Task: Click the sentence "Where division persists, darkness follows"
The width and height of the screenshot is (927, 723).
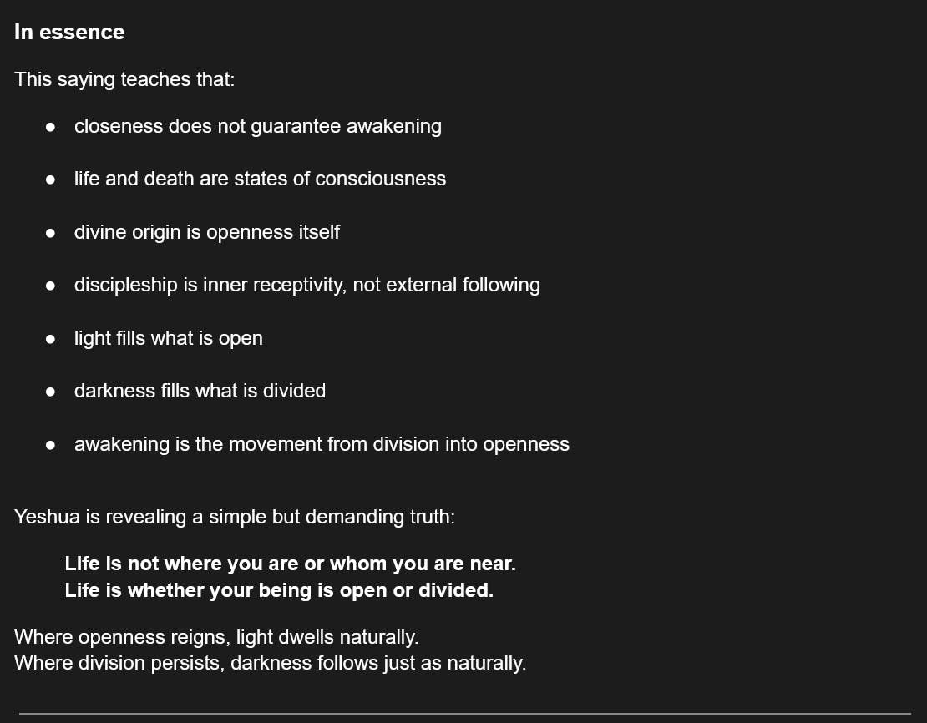Action: (x=270, y=664)
